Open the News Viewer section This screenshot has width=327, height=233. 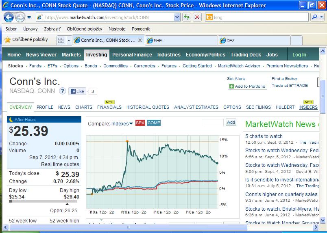[x=41, y=55]
